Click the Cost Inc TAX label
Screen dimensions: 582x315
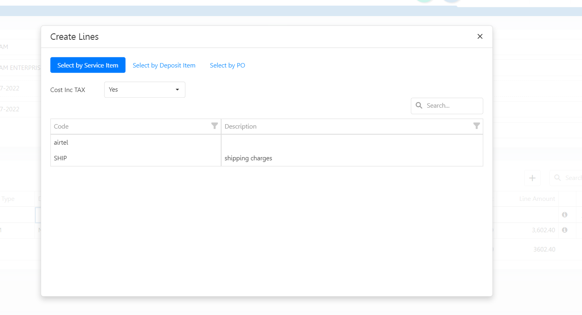click(68, 90)
